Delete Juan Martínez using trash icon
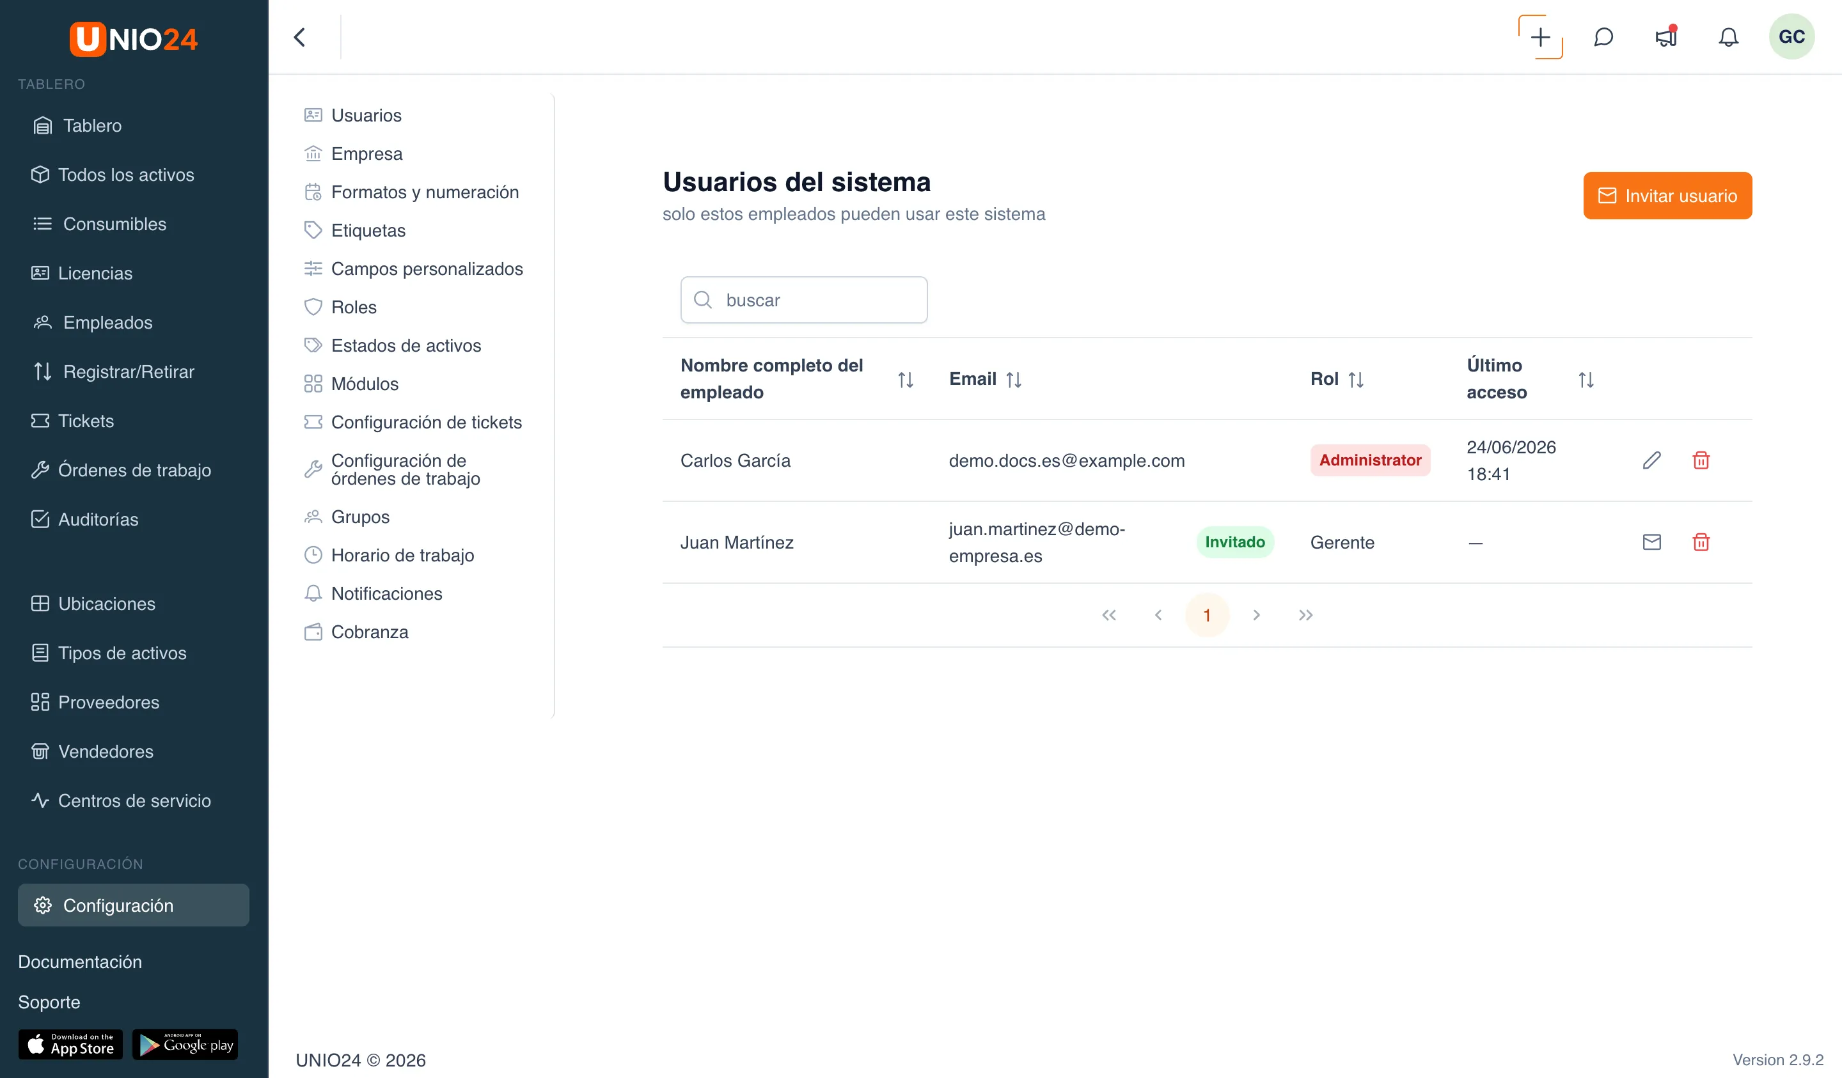The width and height of the screenshot is (1842, 1078). click(x=1700, y=542)
